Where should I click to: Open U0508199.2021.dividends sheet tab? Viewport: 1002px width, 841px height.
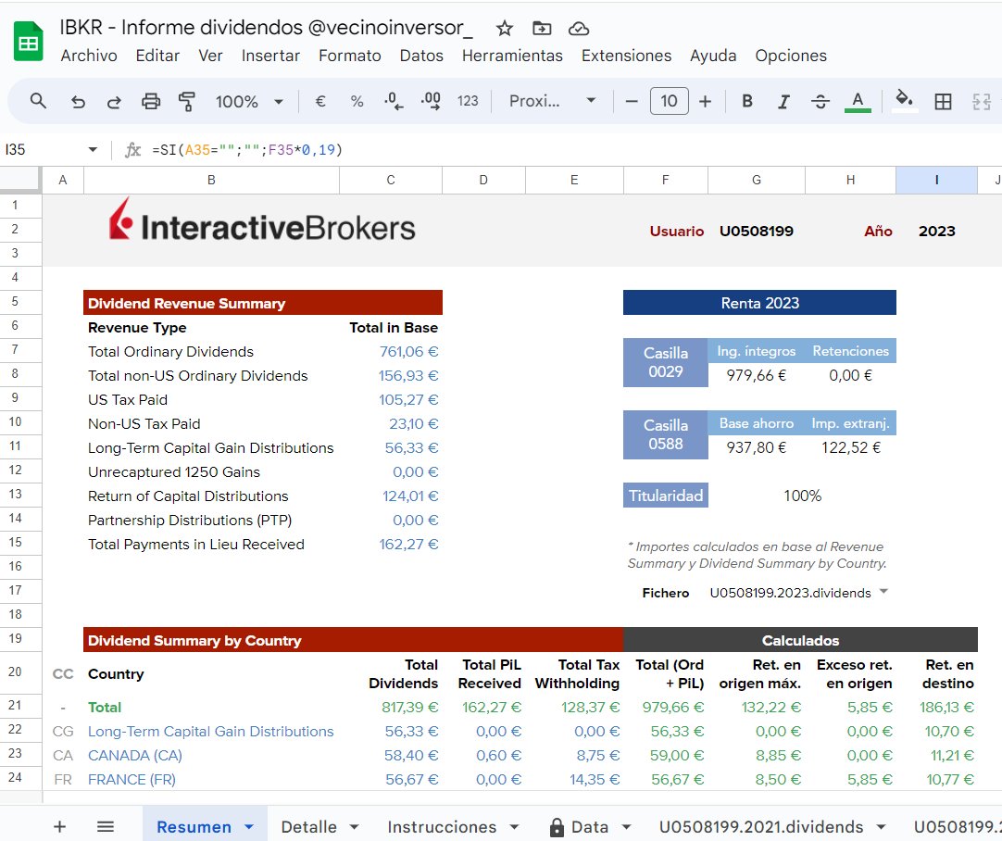coord(761,826)
